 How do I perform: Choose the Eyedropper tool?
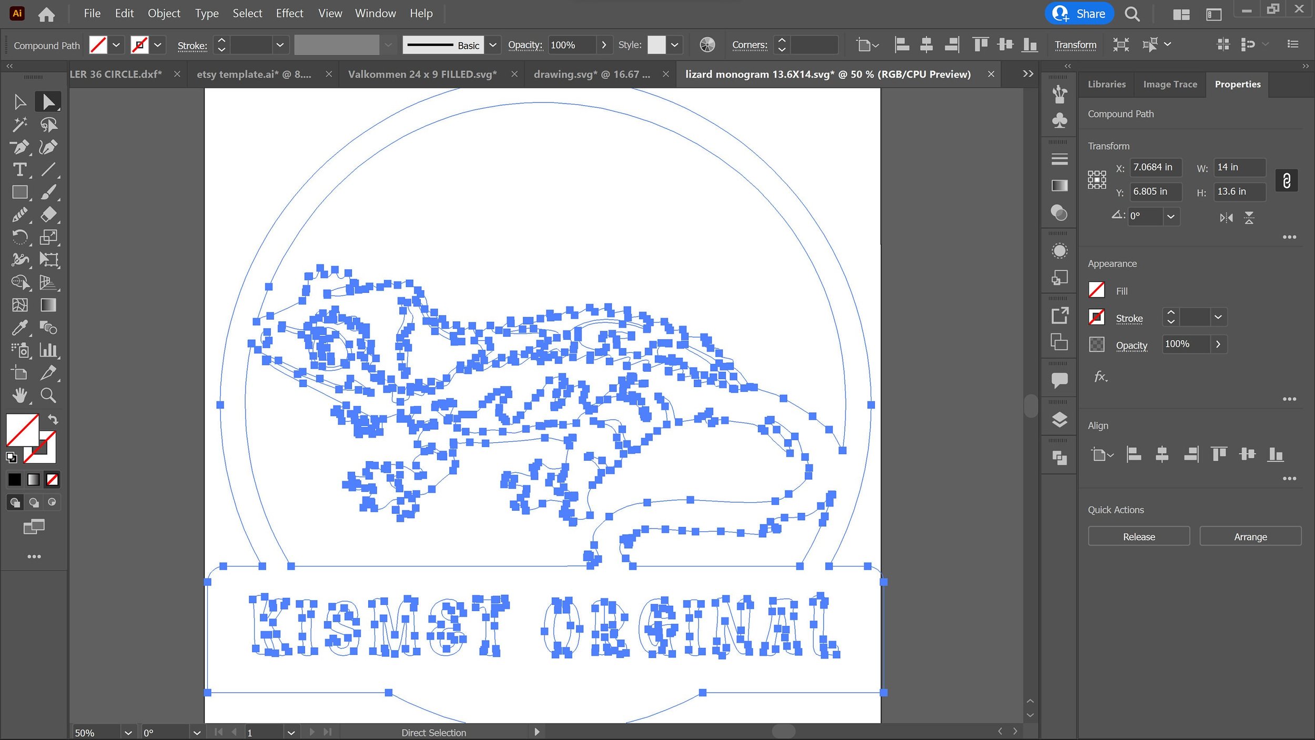19,328
